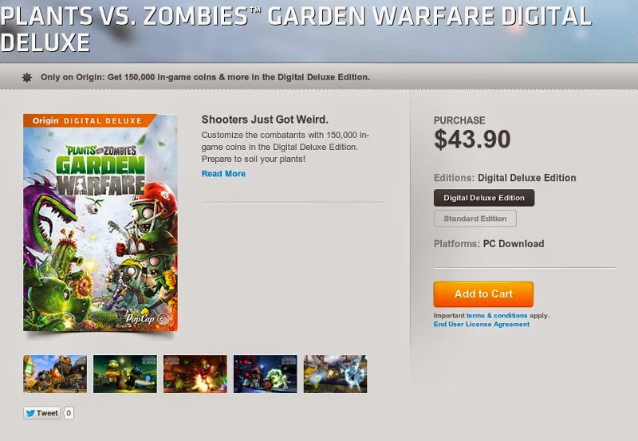This screenshot has height=441, width=638.
Task: Click the starburst icon beside Only on Origin
Action: tap(27, 77)
